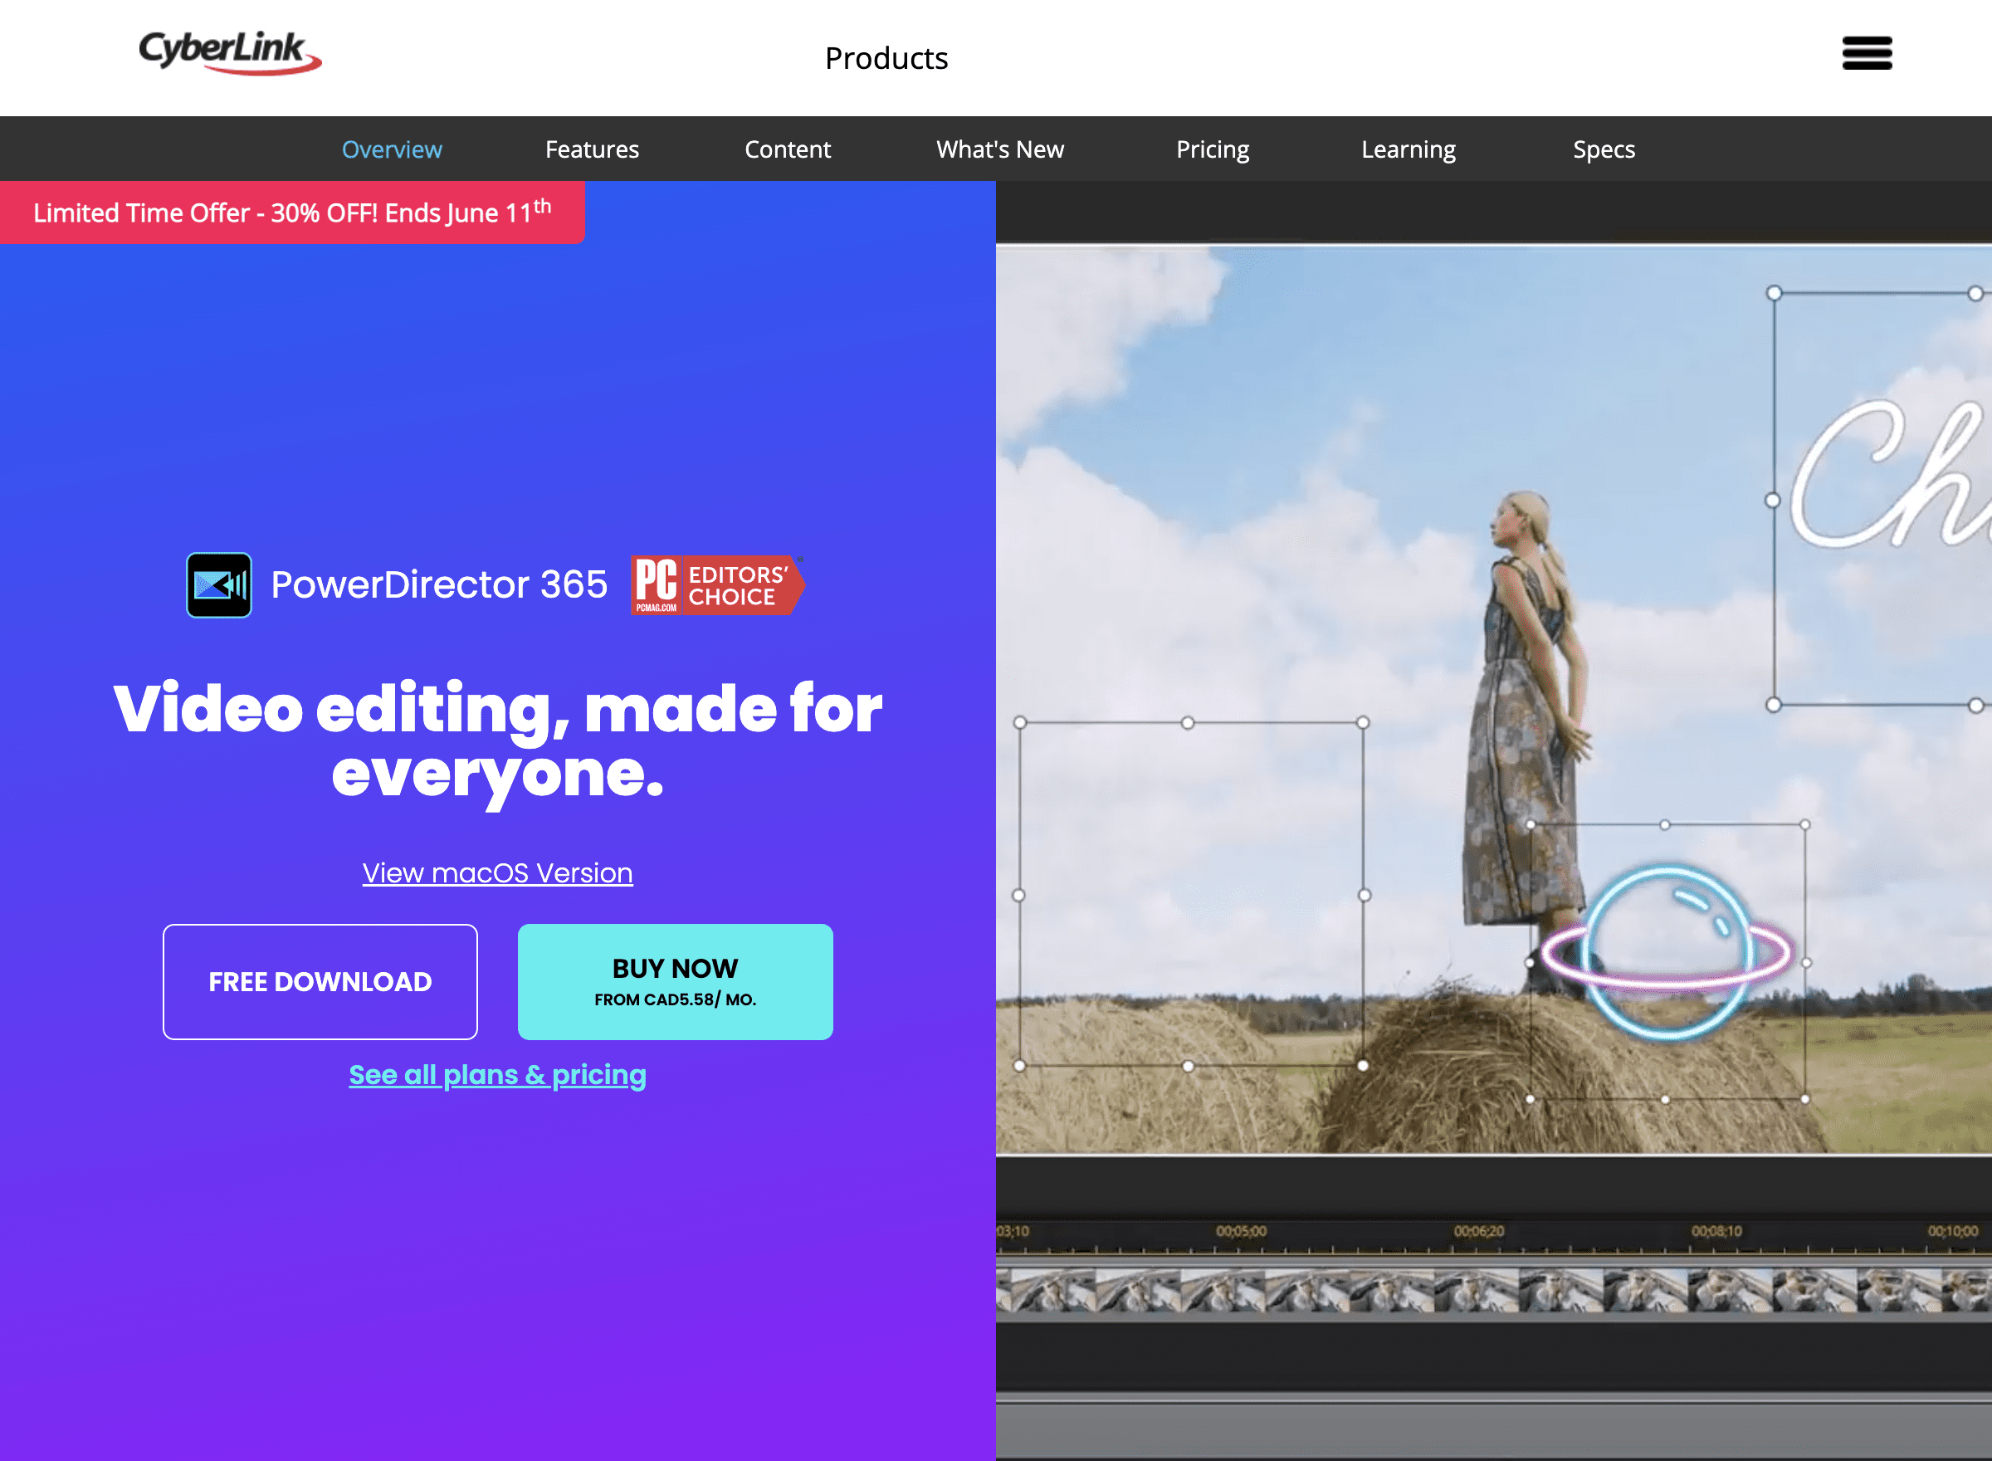
Task: Open the hamburger menu icon
Action: point(1867,53)
